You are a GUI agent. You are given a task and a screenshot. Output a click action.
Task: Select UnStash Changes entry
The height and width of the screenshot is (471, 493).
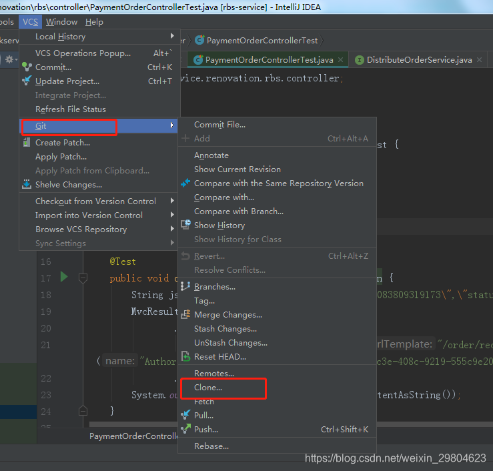click(x=277, y=343)
